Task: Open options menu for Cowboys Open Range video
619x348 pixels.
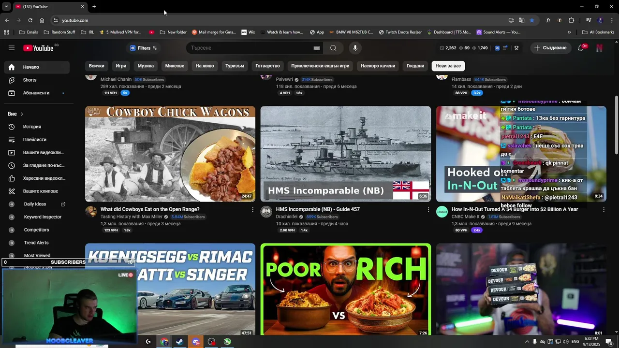Action: tap(252, 210)
